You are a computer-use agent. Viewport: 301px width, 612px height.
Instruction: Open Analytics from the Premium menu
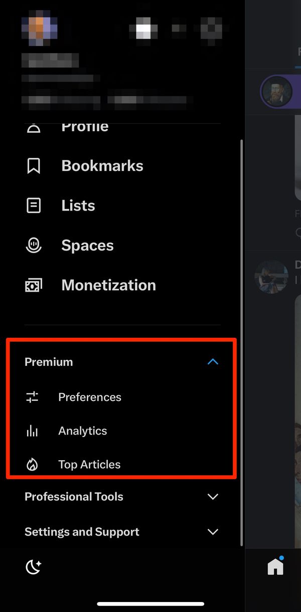82,431
